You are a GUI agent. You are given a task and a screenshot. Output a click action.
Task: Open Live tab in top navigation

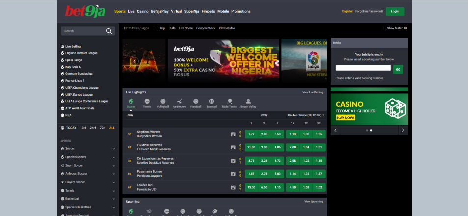pos(131,11)
